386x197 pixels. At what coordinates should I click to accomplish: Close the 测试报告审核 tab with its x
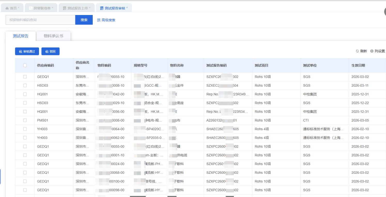(127, 8)
